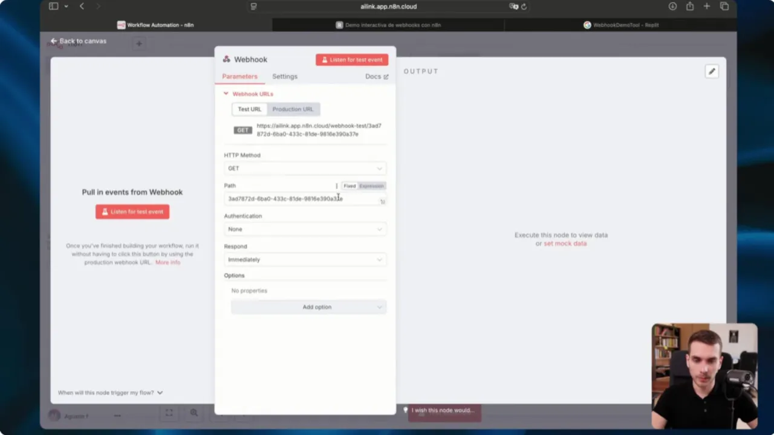Screen dimensions: 774x435
Task: Click the Listen for test event button in Webhook header
Action: (x=352, y=60)
